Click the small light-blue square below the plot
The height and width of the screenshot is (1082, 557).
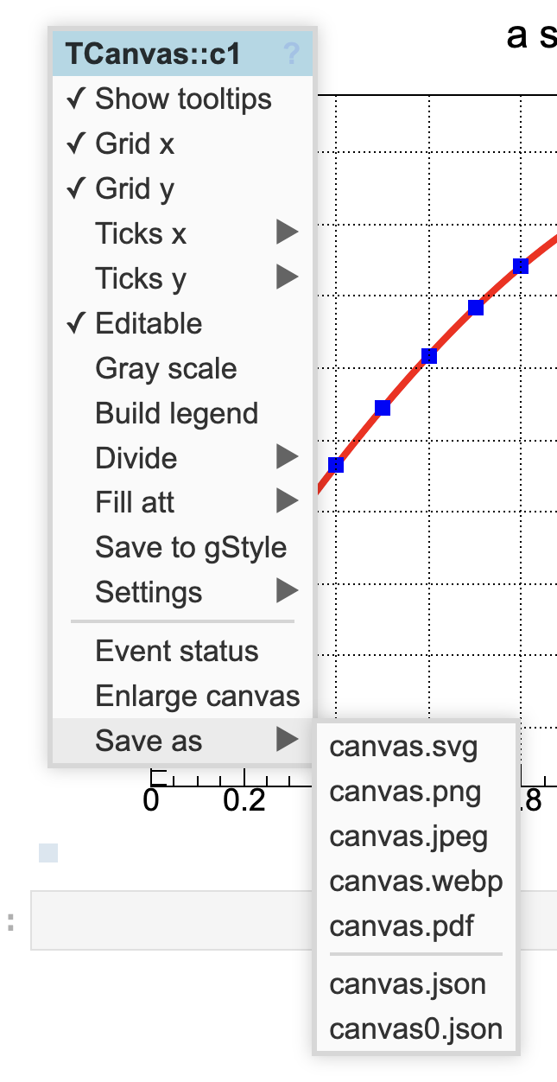[48, 853]
